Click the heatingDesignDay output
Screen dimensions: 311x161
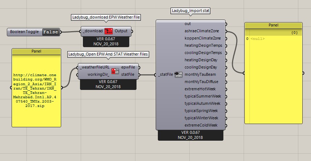[201, 60]
